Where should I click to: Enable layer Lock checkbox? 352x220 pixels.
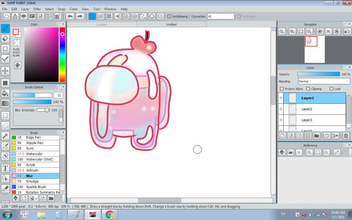pyautogui.click(x=331, y=89)
